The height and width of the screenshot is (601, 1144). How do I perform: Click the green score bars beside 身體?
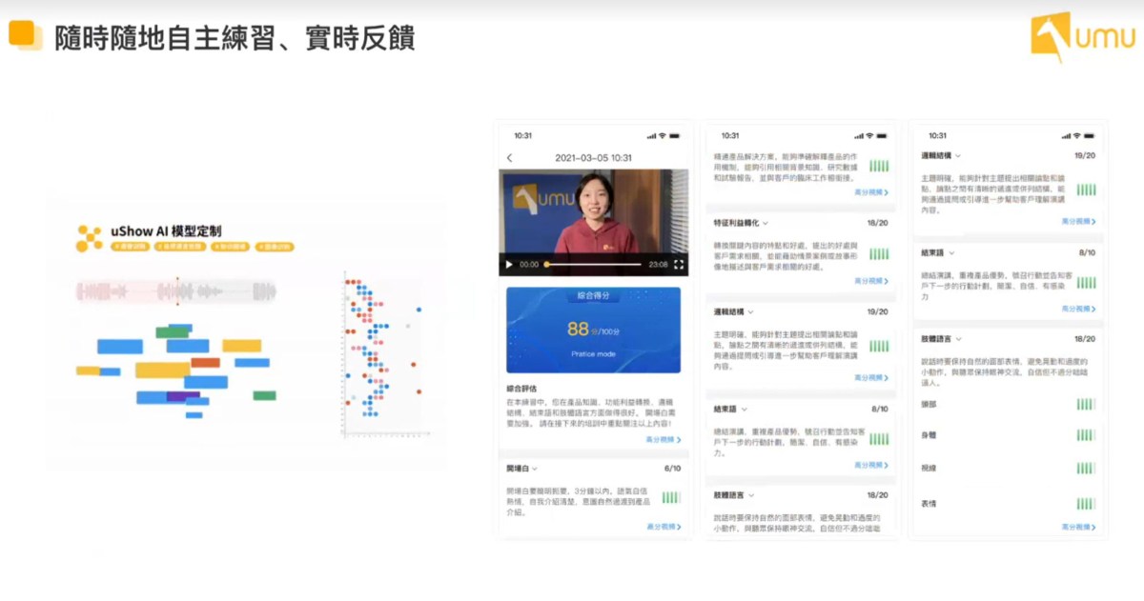(1086, 435)
